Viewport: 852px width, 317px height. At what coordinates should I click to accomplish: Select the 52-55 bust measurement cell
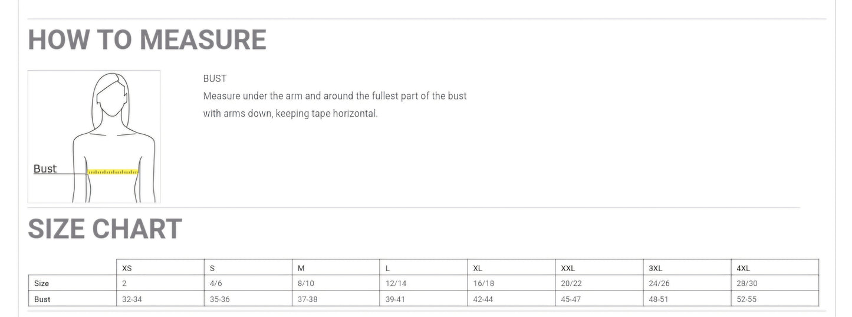(746, 299)
